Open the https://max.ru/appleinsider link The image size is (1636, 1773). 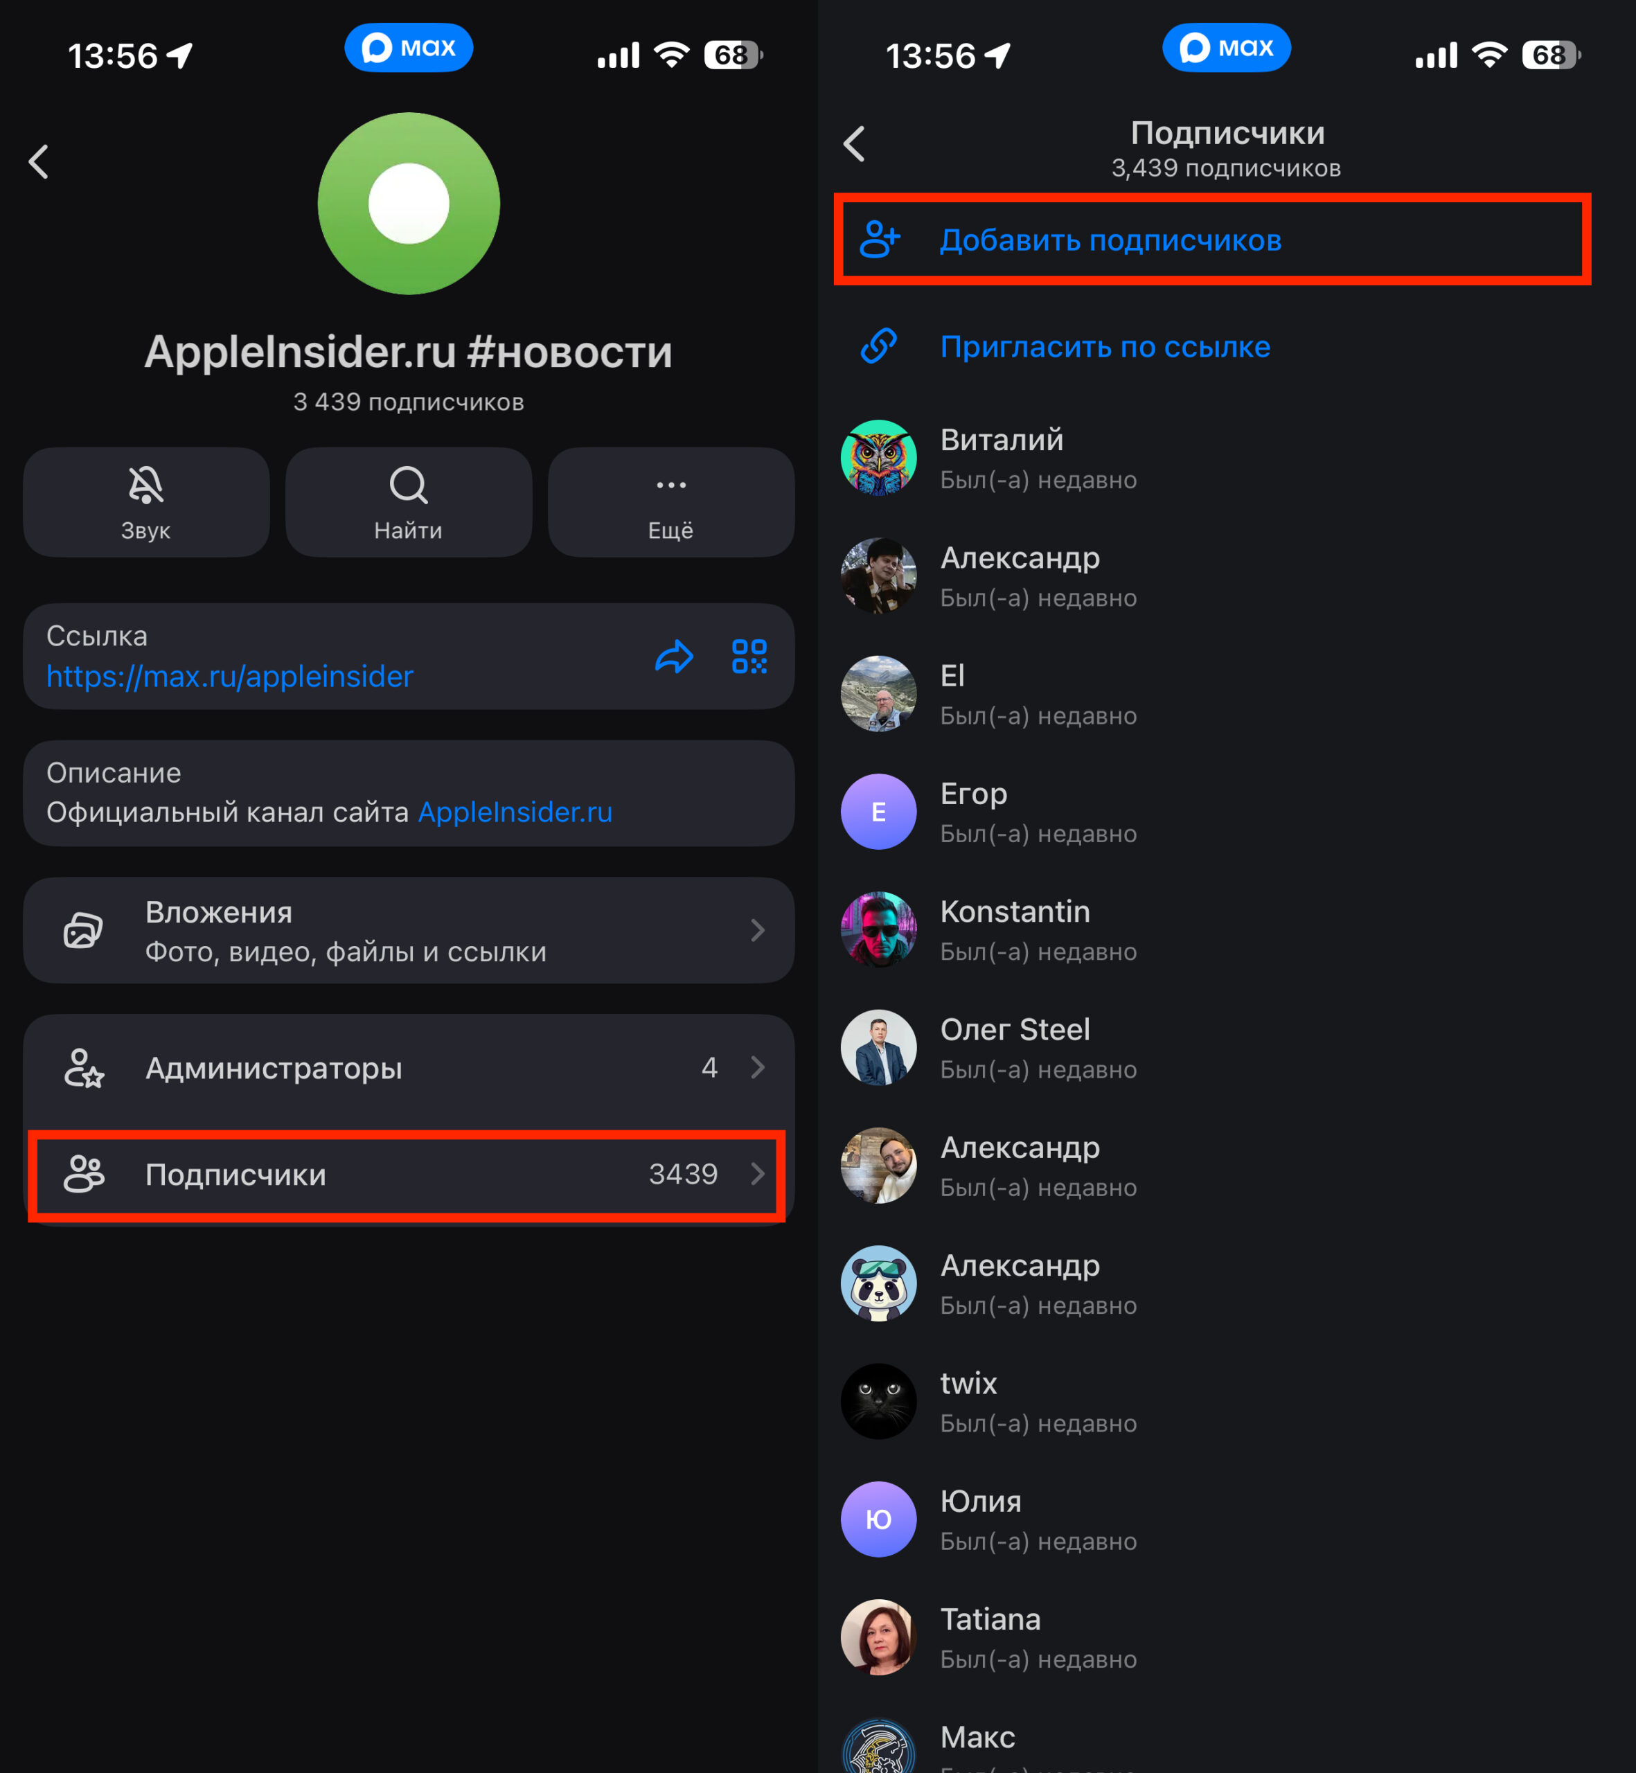(230, 676)
